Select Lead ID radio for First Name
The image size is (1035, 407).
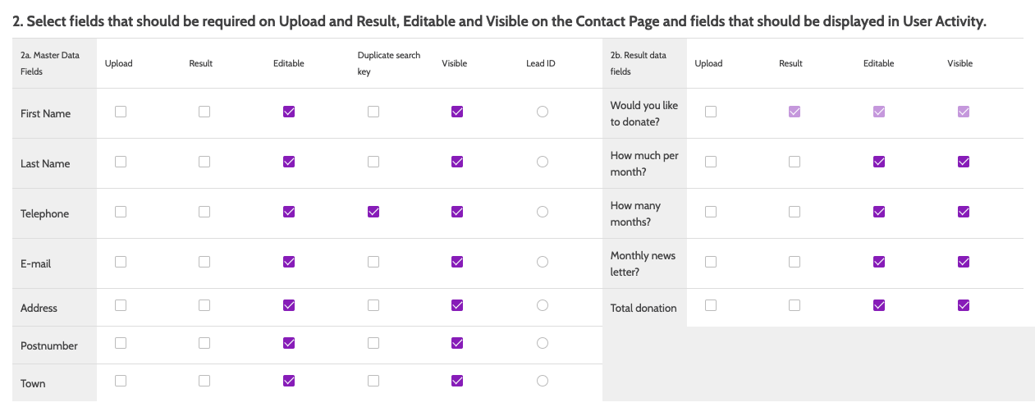click(543, 112)
